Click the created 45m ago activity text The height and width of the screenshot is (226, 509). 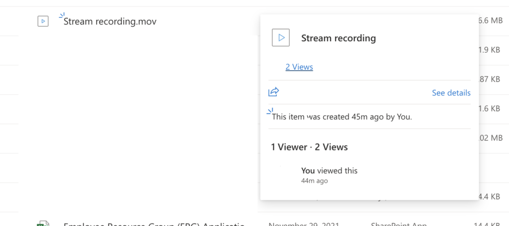click(x=342, y=117)
